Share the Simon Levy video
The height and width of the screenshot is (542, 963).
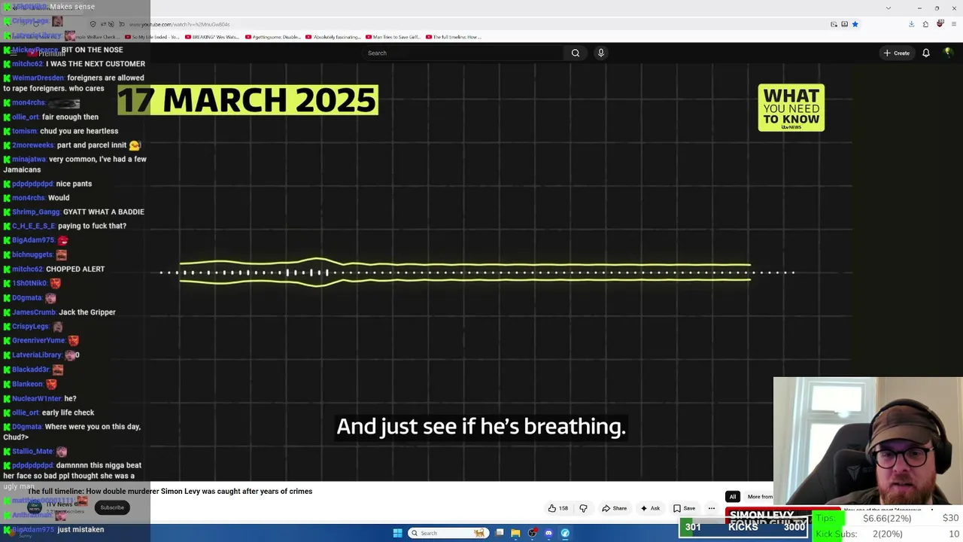[614, 508]
